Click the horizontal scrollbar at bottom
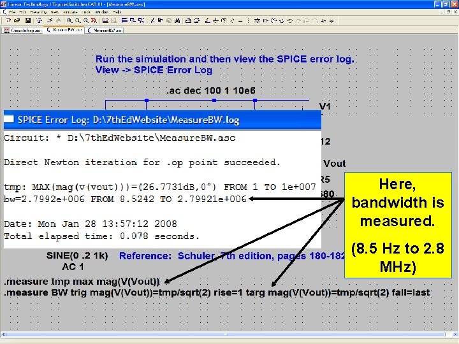459x344 pixels. (229, 334)
